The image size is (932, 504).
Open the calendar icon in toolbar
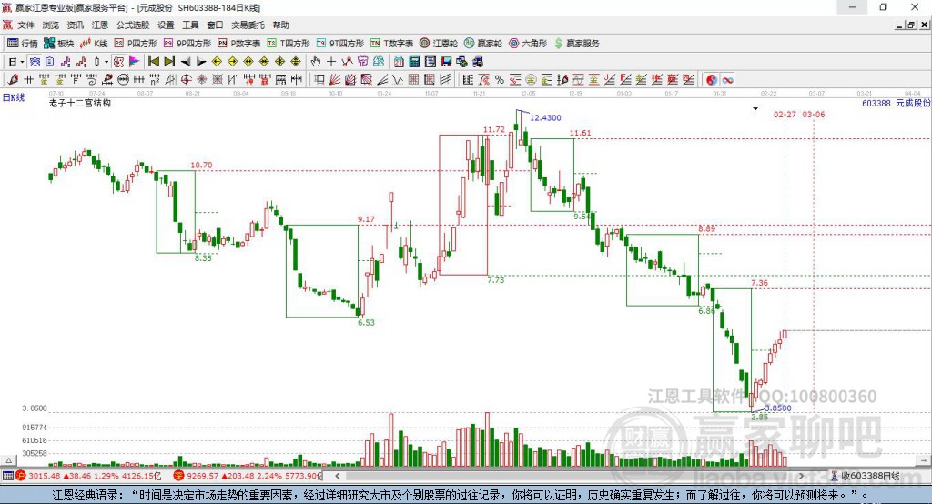[399, 62]
